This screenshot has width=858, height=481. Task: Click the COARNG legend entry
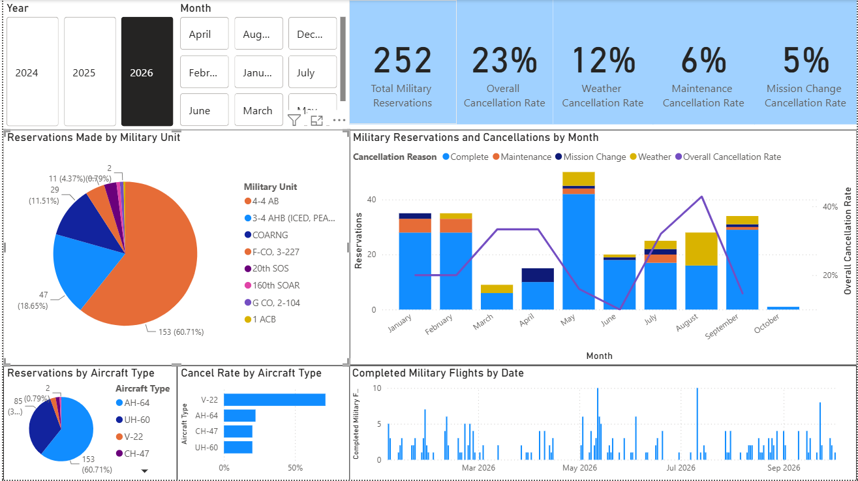point(266,235)
